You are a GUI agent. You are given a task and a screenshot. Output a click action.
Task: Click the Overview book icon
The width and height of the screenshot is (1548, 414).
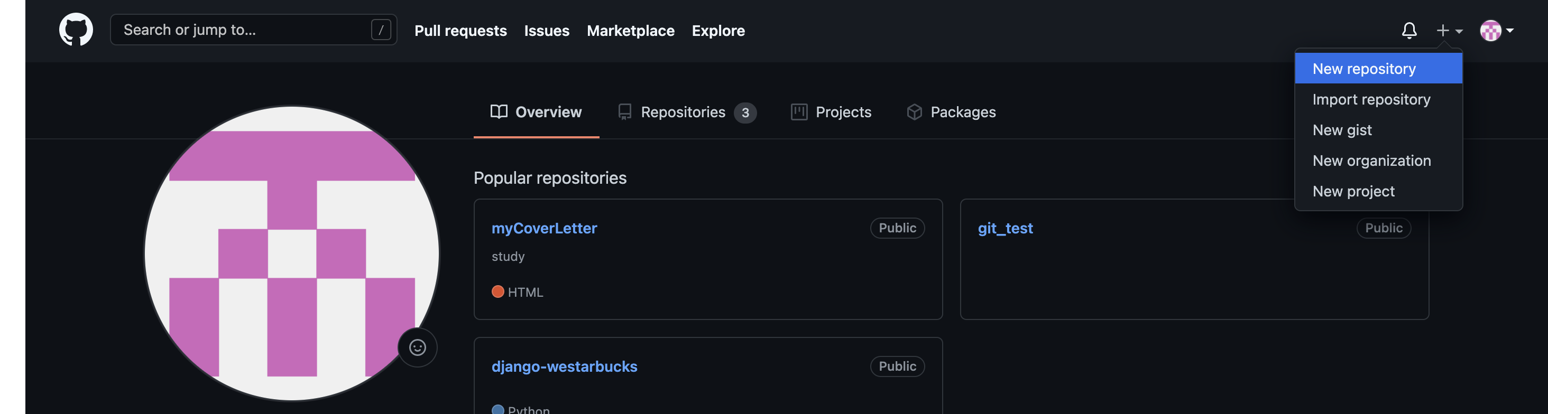coord(499,111)
